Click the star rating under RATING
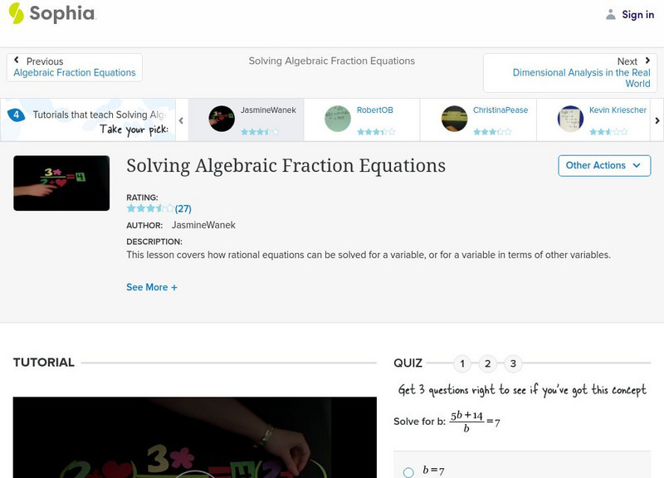 [150, 208]
